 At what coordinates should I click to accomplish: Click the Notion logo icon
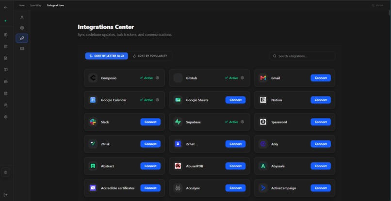point(263,100)
